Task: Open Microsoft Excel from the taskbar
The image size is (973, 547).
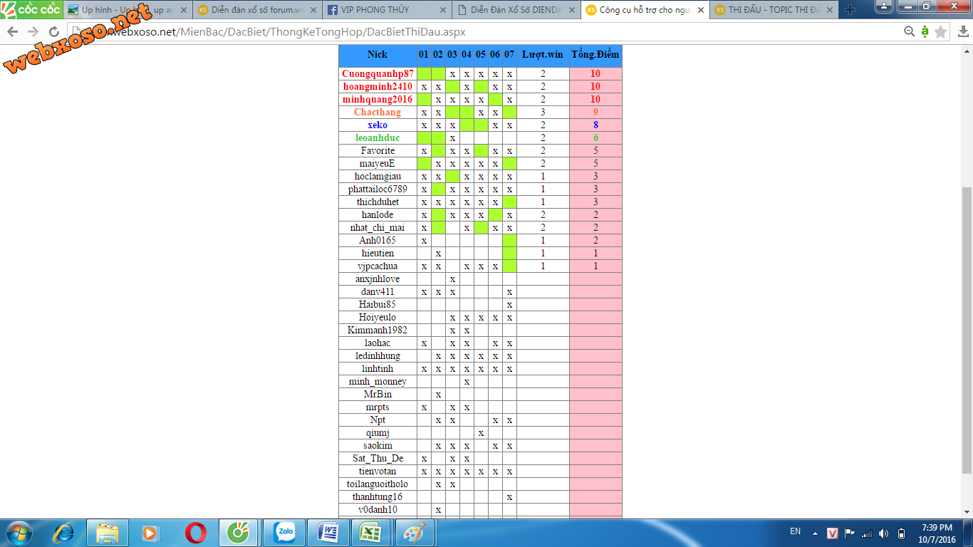Action: (373, 533)
